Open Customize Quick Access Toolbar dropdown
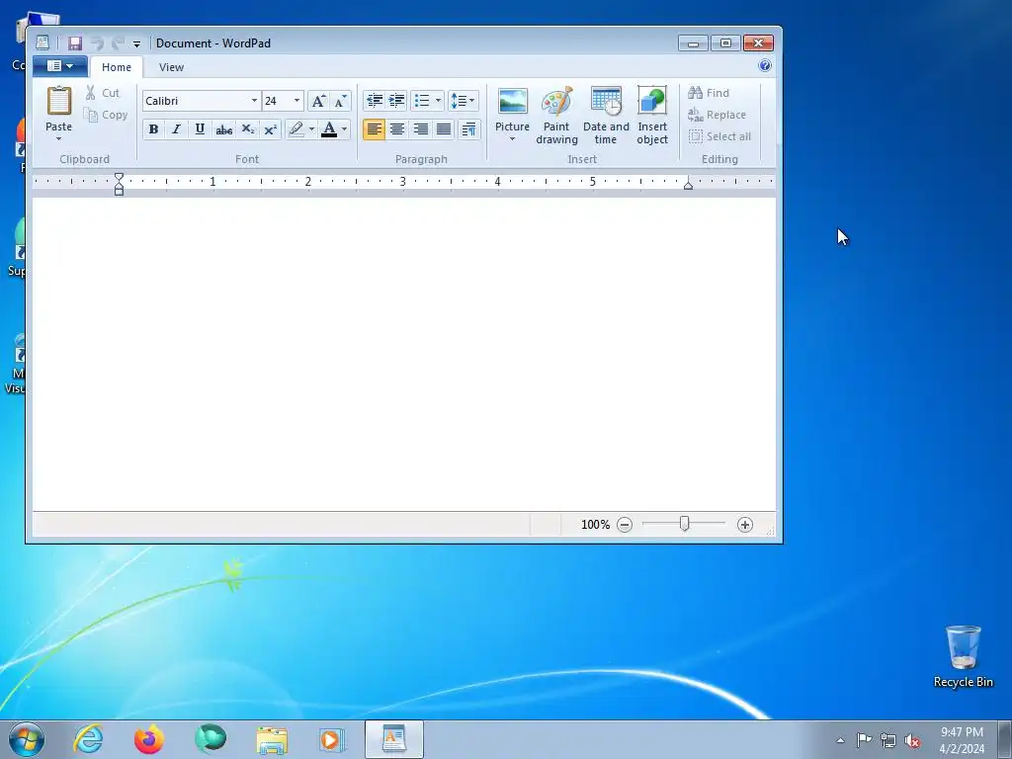The height and width of the screenshot is (759, 1012). 136,43
